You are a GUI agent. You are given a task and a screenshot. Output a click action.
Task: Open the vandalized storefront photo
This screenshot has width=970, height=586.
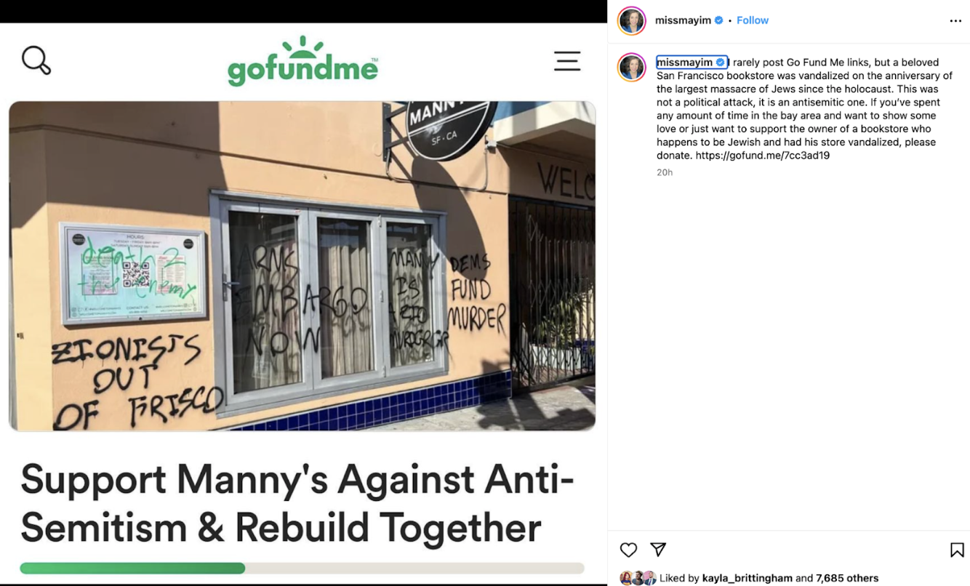[x=302, y=266]
